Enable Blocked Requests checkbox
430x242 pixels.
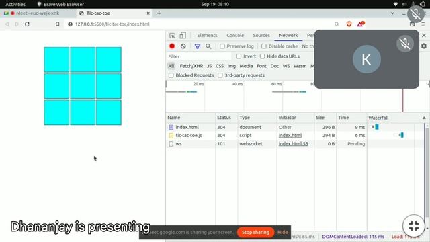coord(171,75)
